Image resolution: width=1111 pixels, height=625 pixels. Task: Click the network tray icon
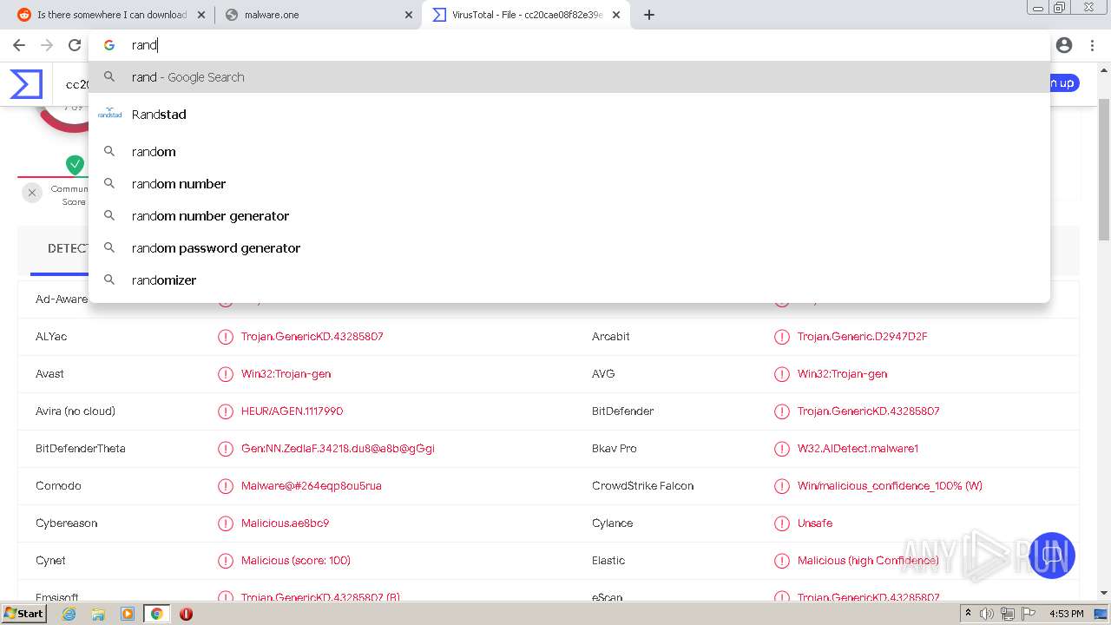coord(1008,614)
